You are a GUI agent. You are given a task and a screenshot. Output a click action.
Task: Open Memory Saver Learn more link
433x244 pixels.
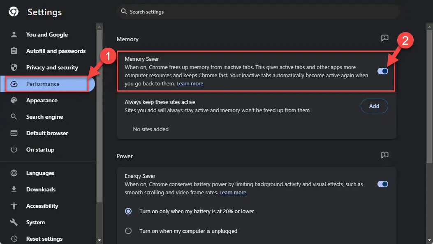pyautogui.click(x=190, y=84)
